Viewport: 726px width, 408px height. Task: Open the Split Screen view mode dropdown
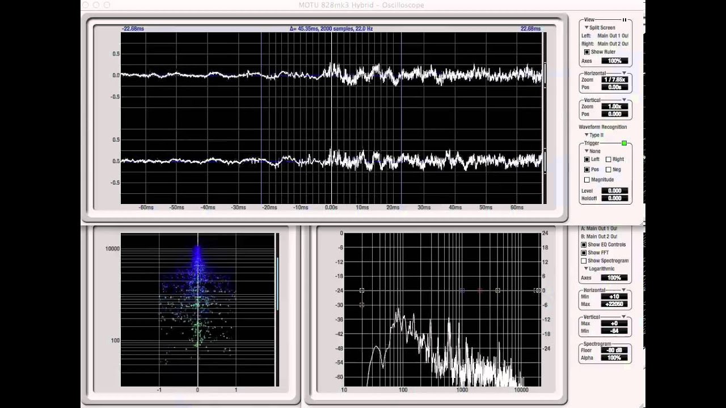click(600, 28)
